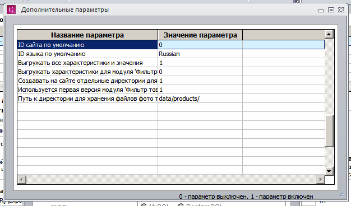
Task: Click the data/products/ path value
Action: pyautogui.click(x=200, y=99)
